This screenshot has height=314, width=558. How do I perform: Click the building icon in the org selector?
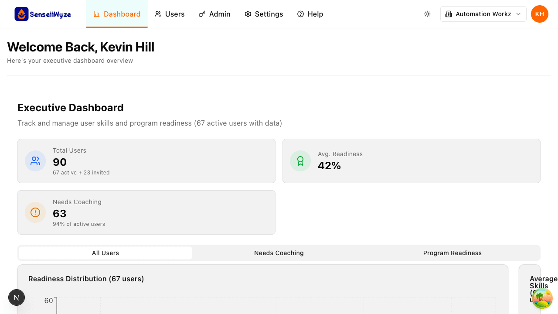pos(448,14)
